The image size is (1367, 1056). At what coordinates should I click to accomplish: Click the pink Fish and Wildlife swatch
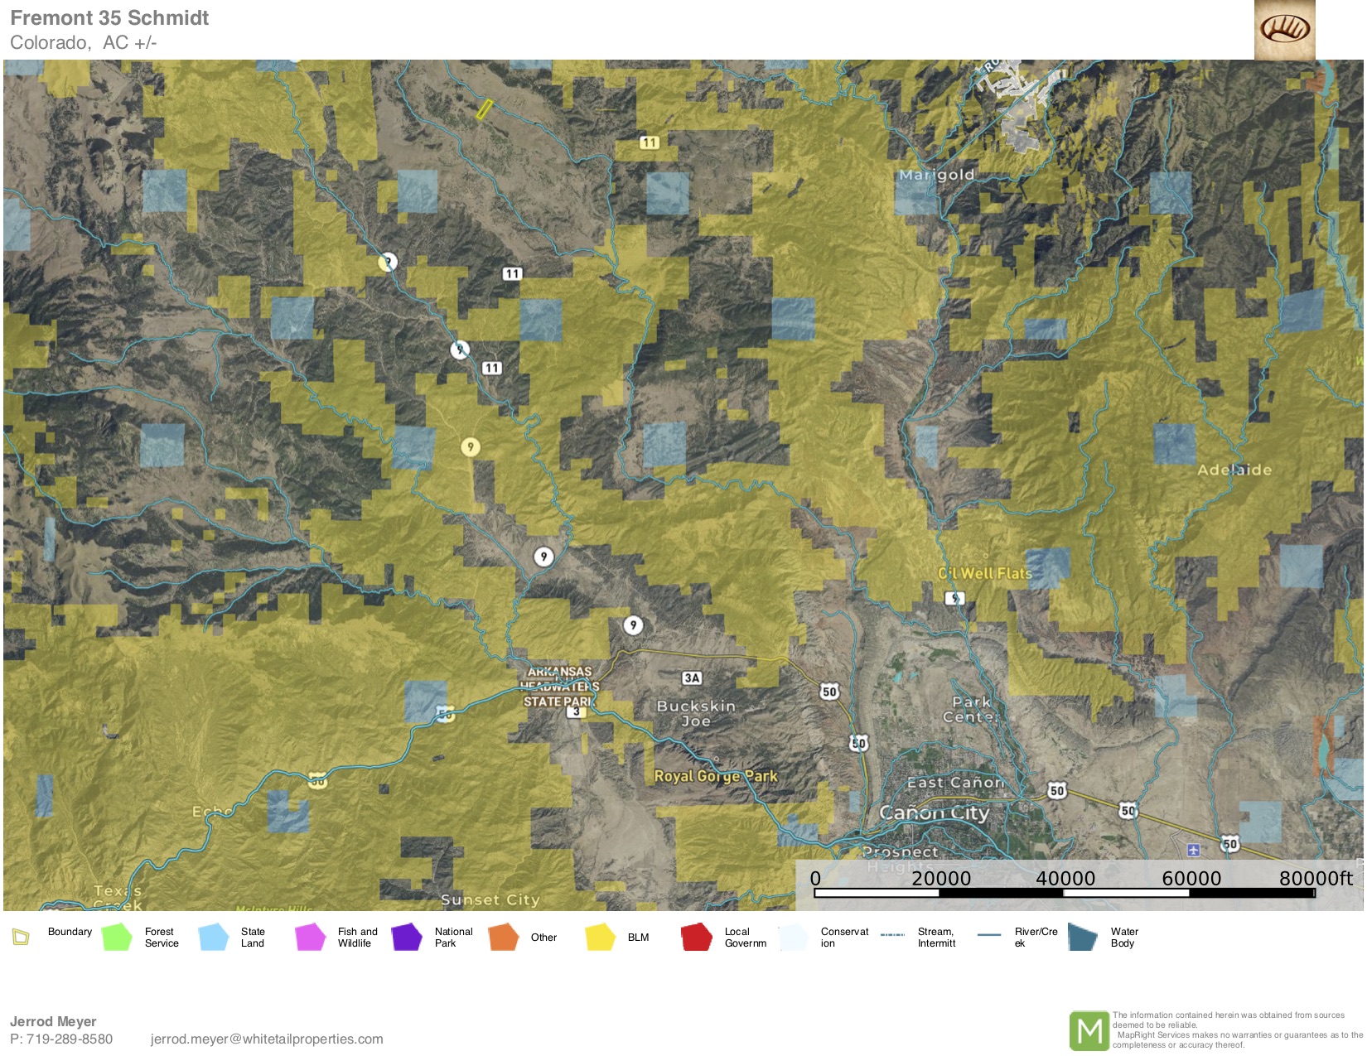click(310, 937)
